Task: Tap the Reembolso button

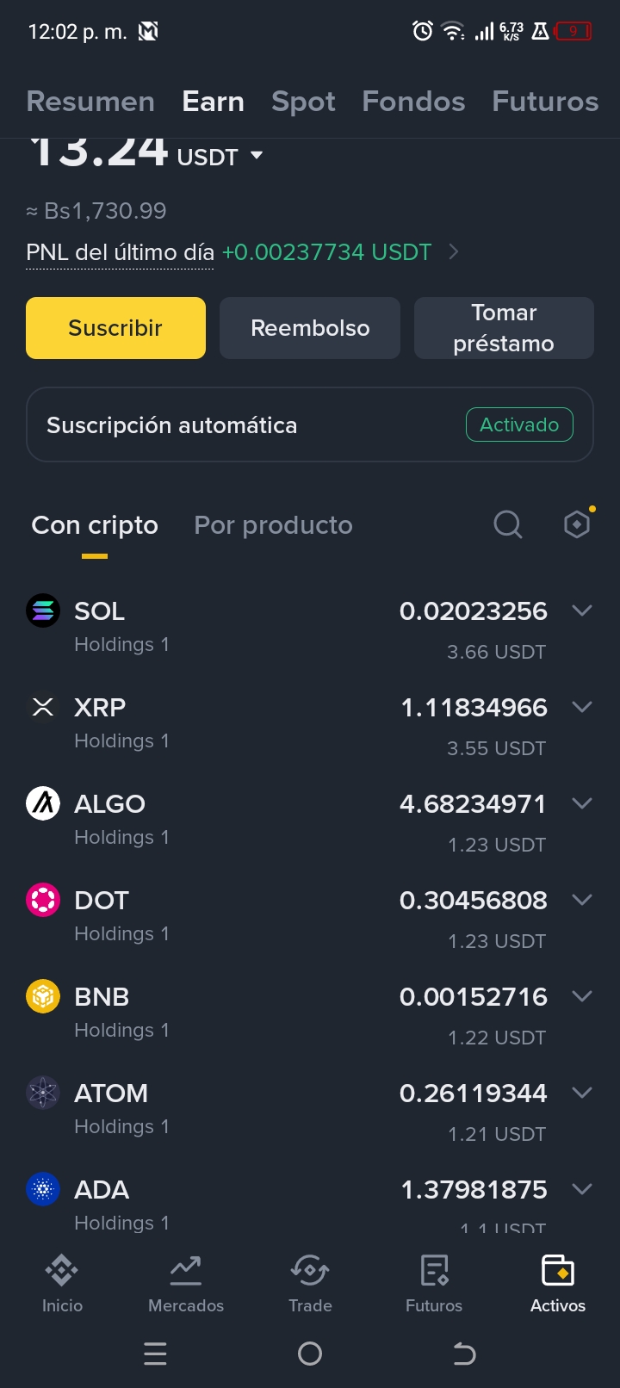Action: pos(310,328)
